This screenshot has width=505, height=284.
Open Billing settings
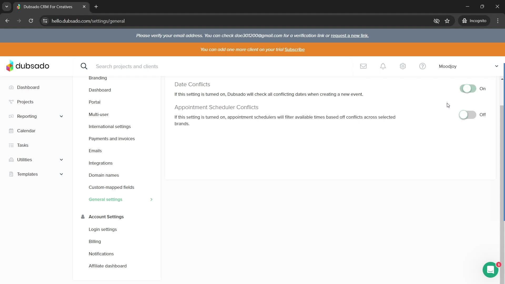coord(95,241)
